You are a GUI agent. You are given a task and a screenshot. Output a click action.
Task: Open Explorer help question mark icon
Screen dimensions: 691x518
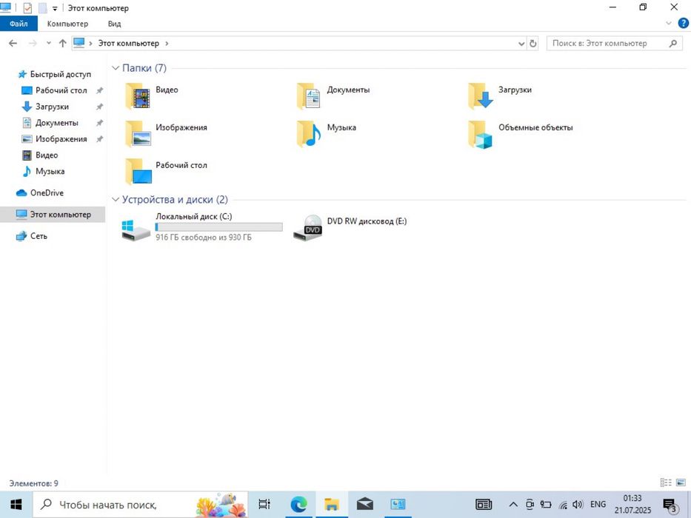click(683, 24)
